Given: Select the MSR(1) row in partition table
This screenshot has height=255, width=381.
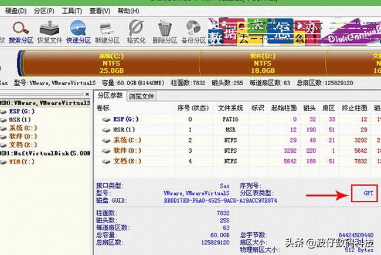Looking at the screenshot, I should click(238, 130).
